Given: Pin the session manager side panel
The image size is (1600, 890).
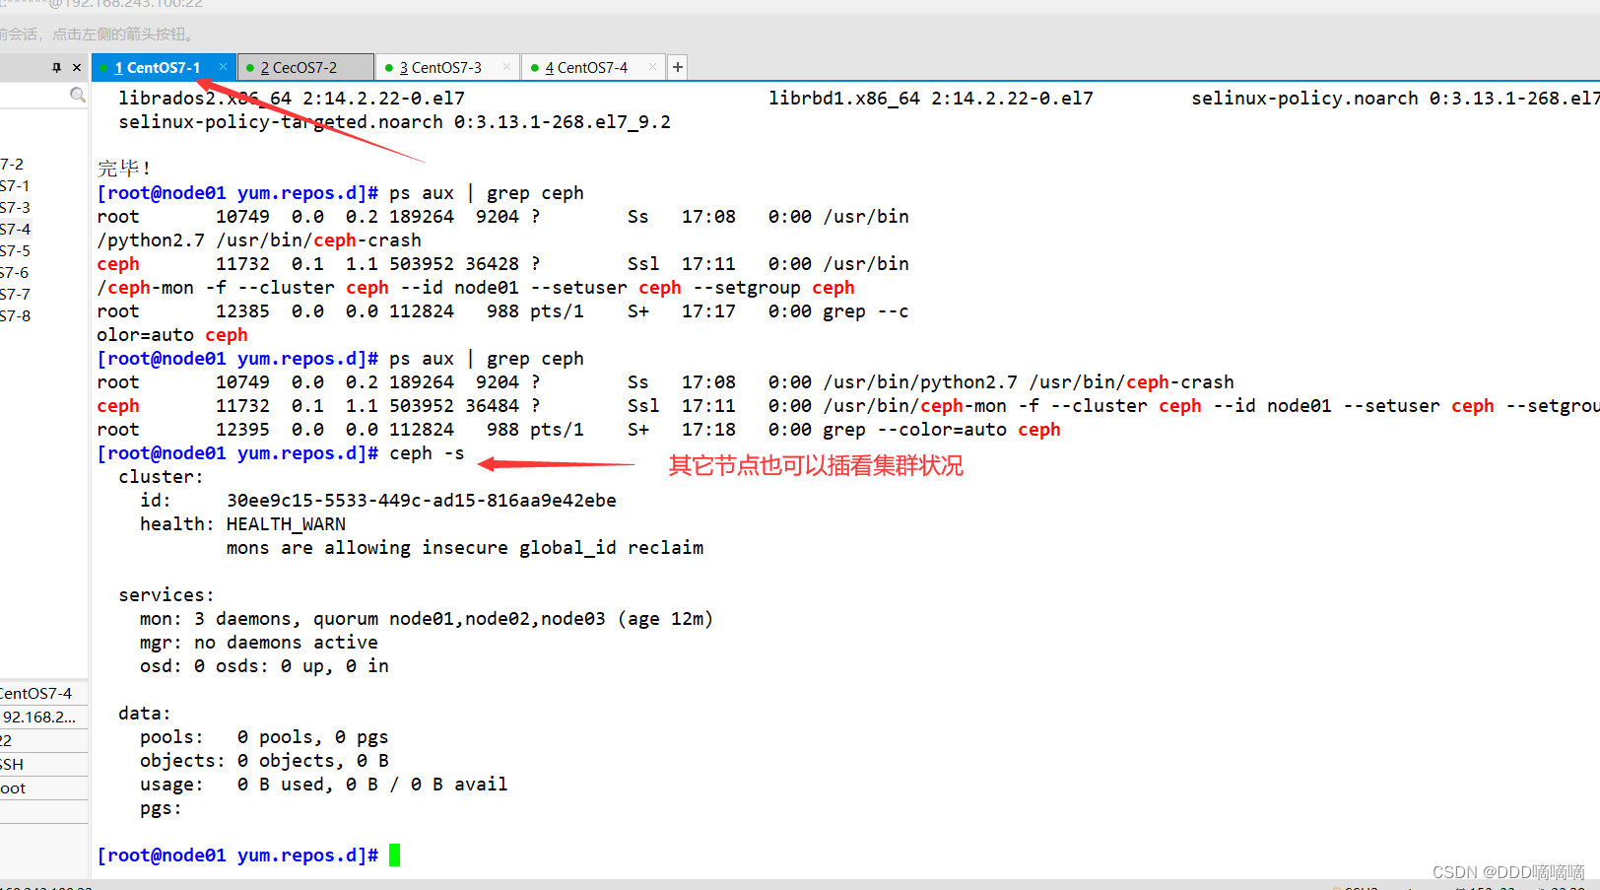Looking at the screenshot, I should pyautogui.click(x=56, y=67).
